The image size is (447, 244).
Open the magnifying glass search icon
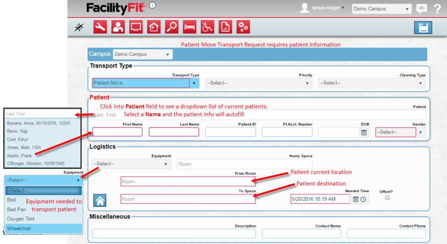click(x=172, y=27)
